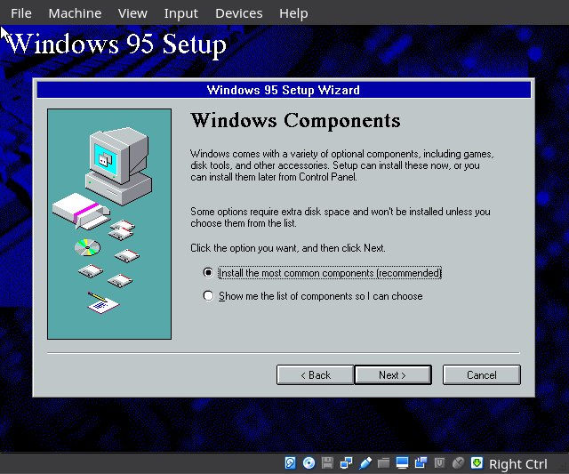Click the hard disk activity icon in status bar
Screen dimensions: 569x474
(x=290, y=463)
